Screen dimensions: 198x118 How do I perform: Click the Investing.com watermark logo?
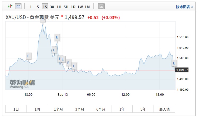22,84
